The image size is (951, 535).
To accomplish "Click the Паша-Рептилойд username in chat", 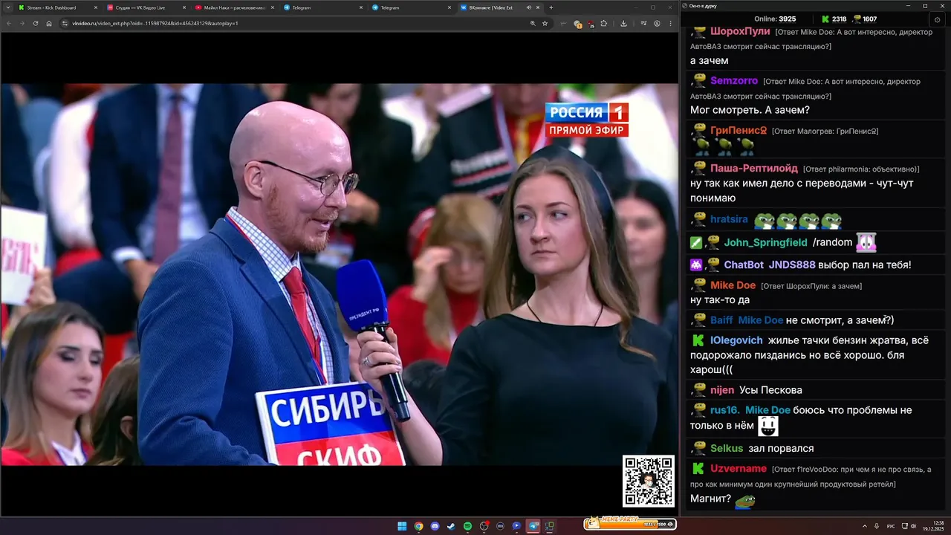I will click(x=754, y=168).
